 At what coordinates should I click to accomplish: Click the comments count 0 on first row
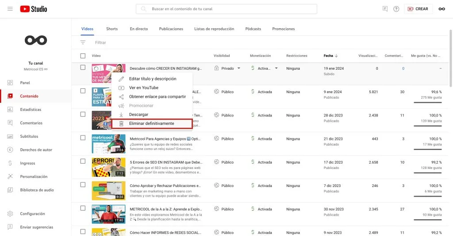point(403,68)
